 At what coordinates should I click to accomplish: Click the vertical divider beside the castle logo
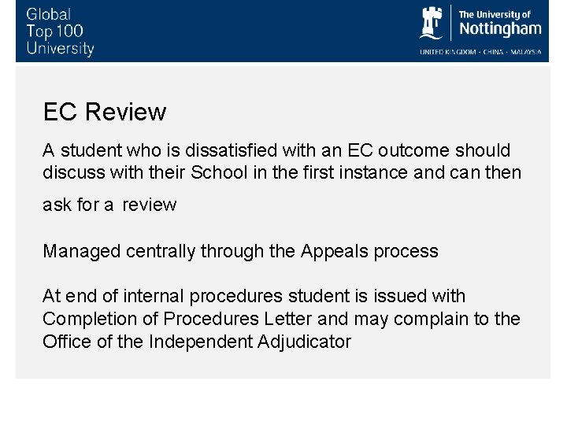pyautogui.click(x=451, y=23)
